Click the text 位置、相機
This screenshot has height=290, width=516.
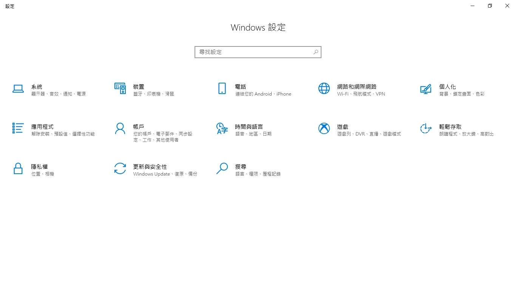(x=43, y=174)
